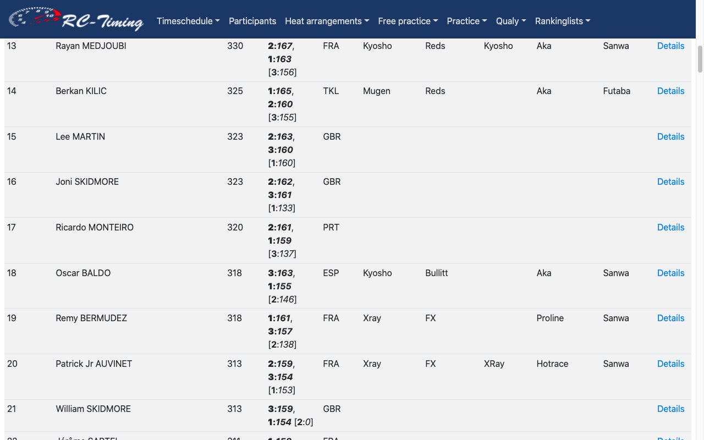Open the Timeschedule dropdown menu
The height and width of the screenshot is (440, 704).
click(188, 21)
